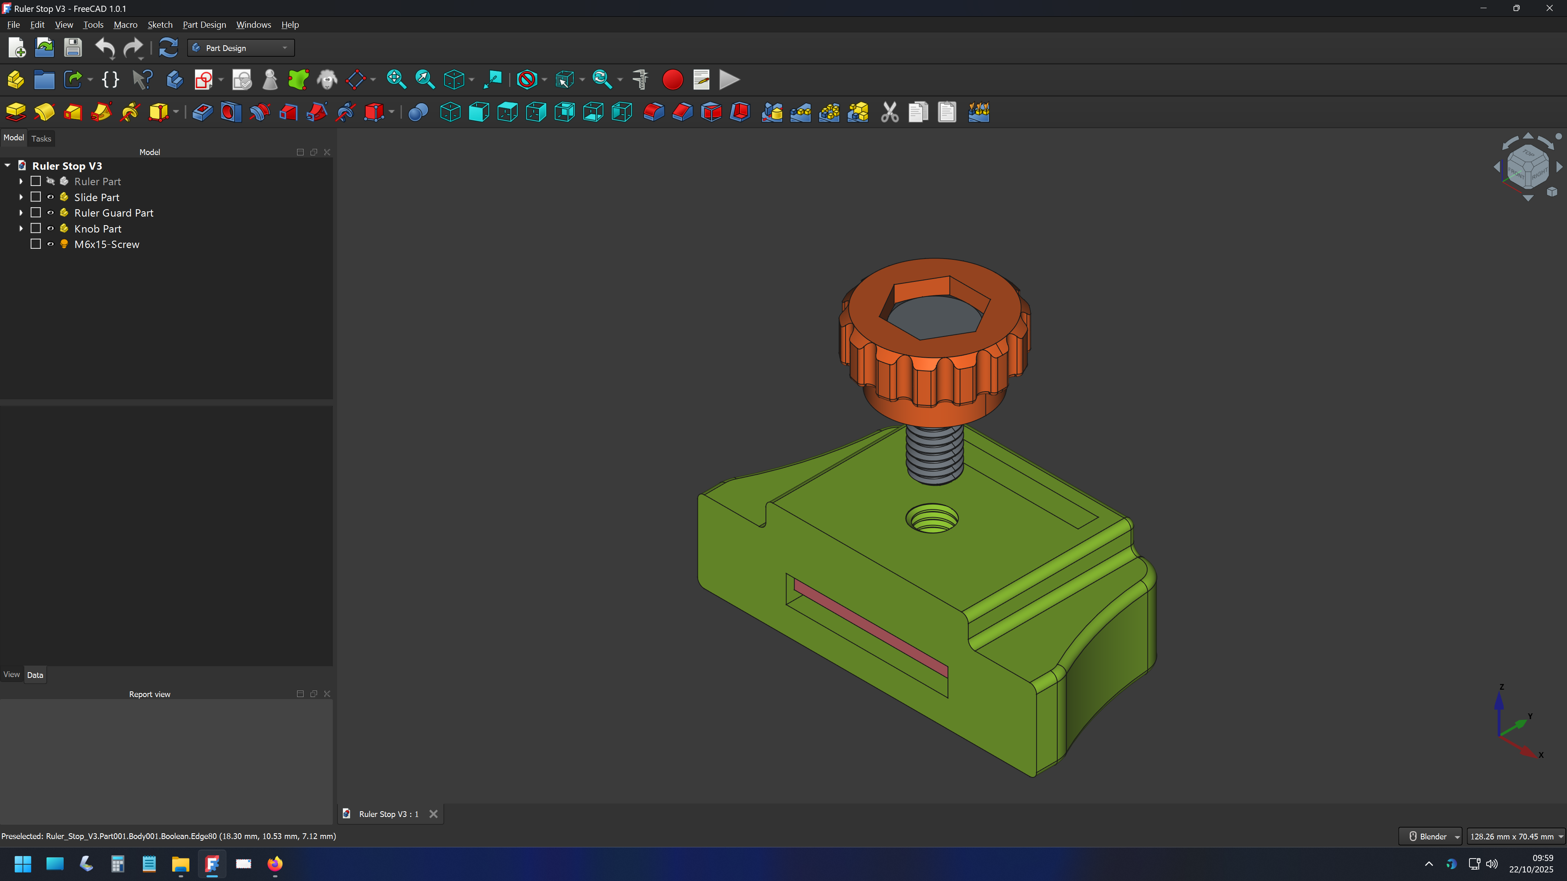Open the dimensions dropdown in status bar
The width and height of the screenshot is (1567, 881).
(x=1515, y=837)
